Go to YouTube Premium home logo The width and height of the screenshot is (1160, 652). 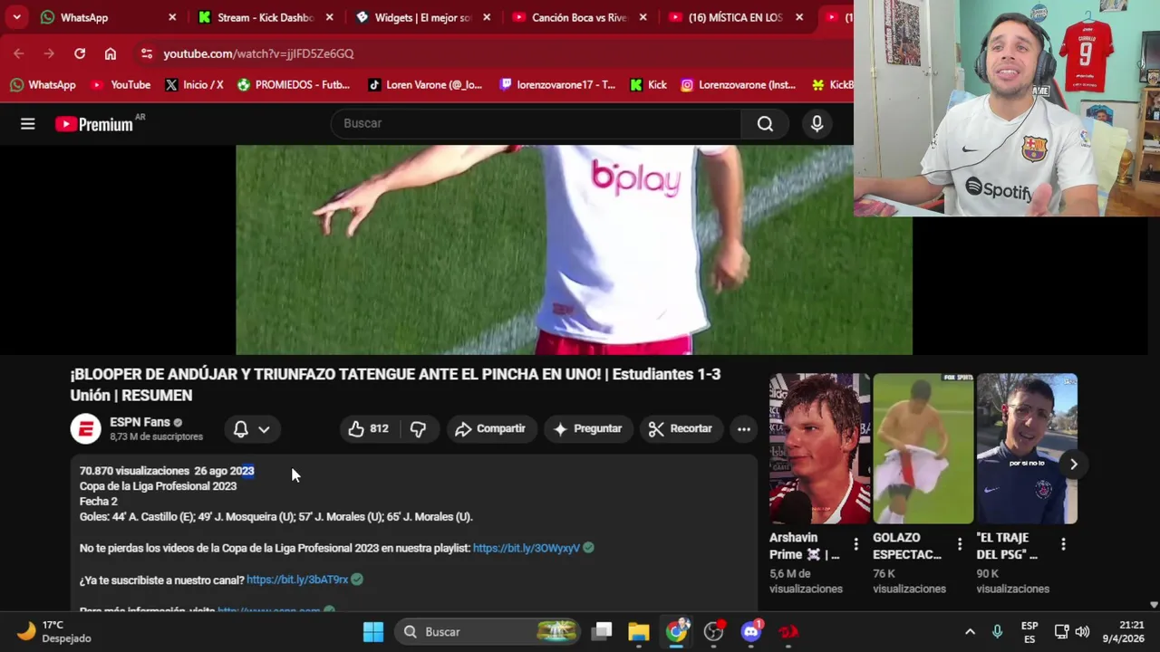coord(94,124)
